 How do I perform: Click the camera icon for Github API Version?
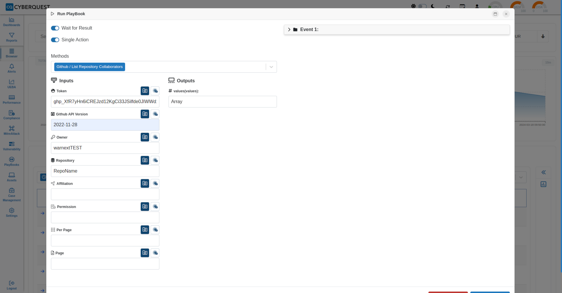(x=145, y=114)
